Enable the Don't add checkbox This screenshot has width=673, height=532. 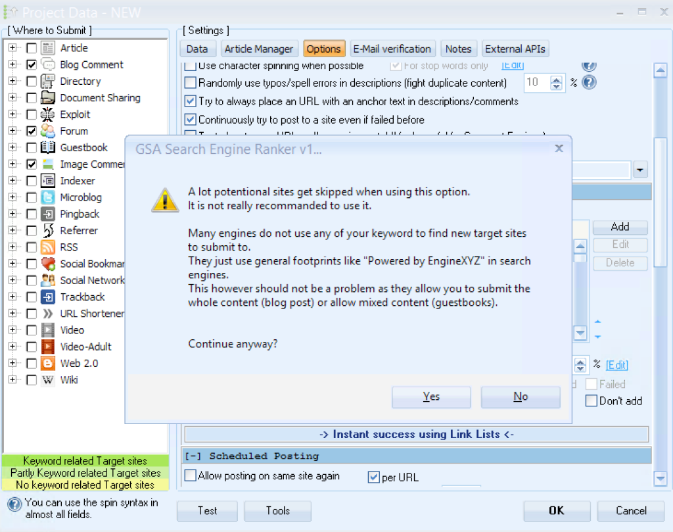coord(592,400)
